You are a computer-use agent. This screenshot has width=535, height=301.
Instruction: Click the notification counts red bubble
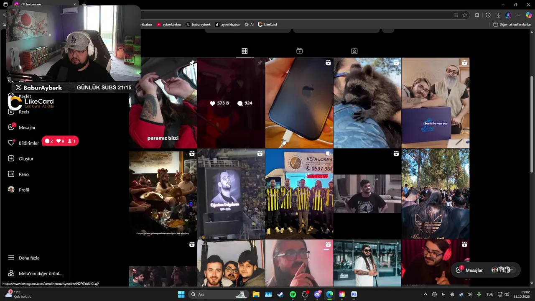pos(60,141)
